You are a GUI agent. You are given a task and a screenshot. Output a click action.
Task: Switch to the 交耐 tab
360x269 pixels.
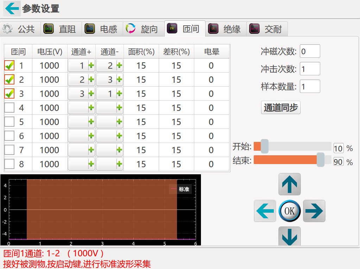[267, 29]
